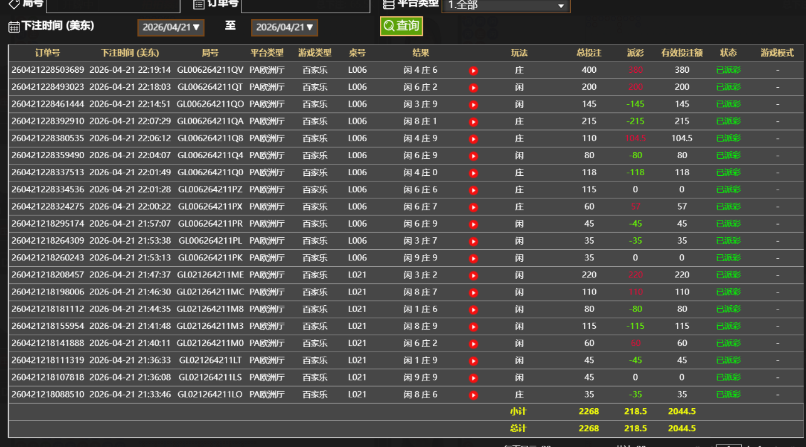Click the 查询 search button
This screenshot has height=447, width=806.
click(x=401, y=26)
